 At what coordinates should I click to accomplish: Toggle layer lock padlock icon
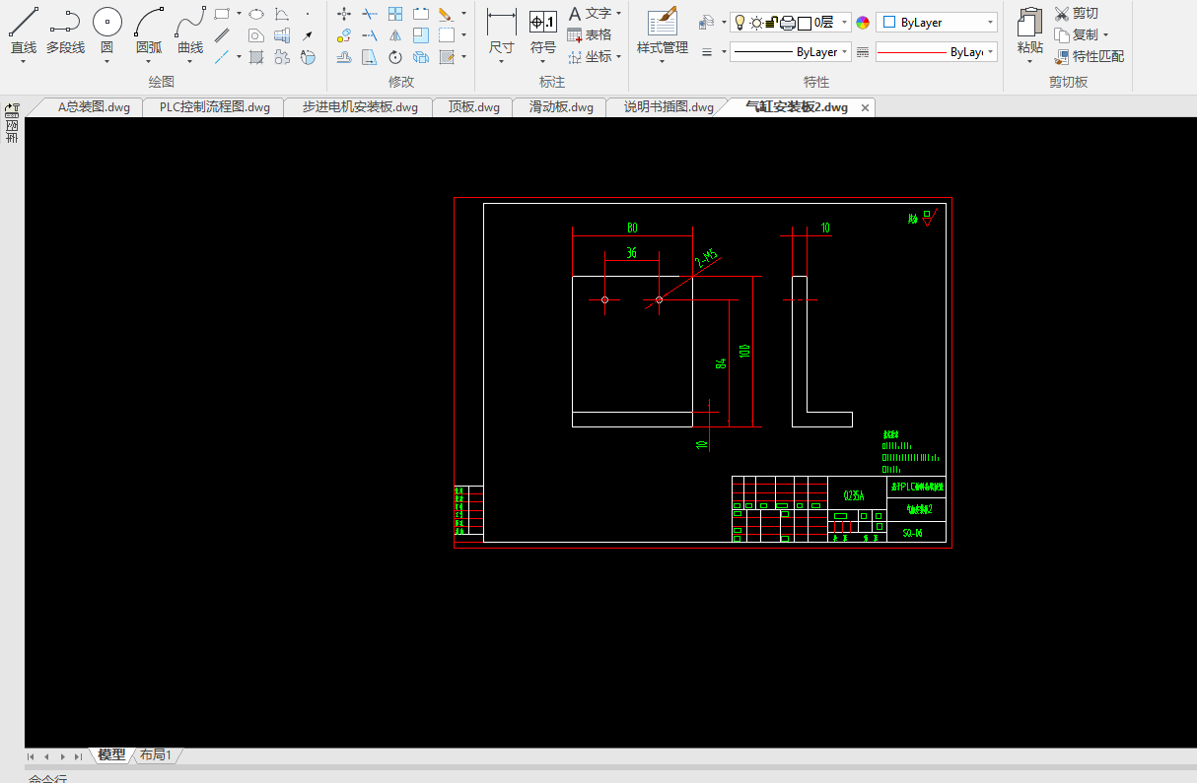click(770, 23)
